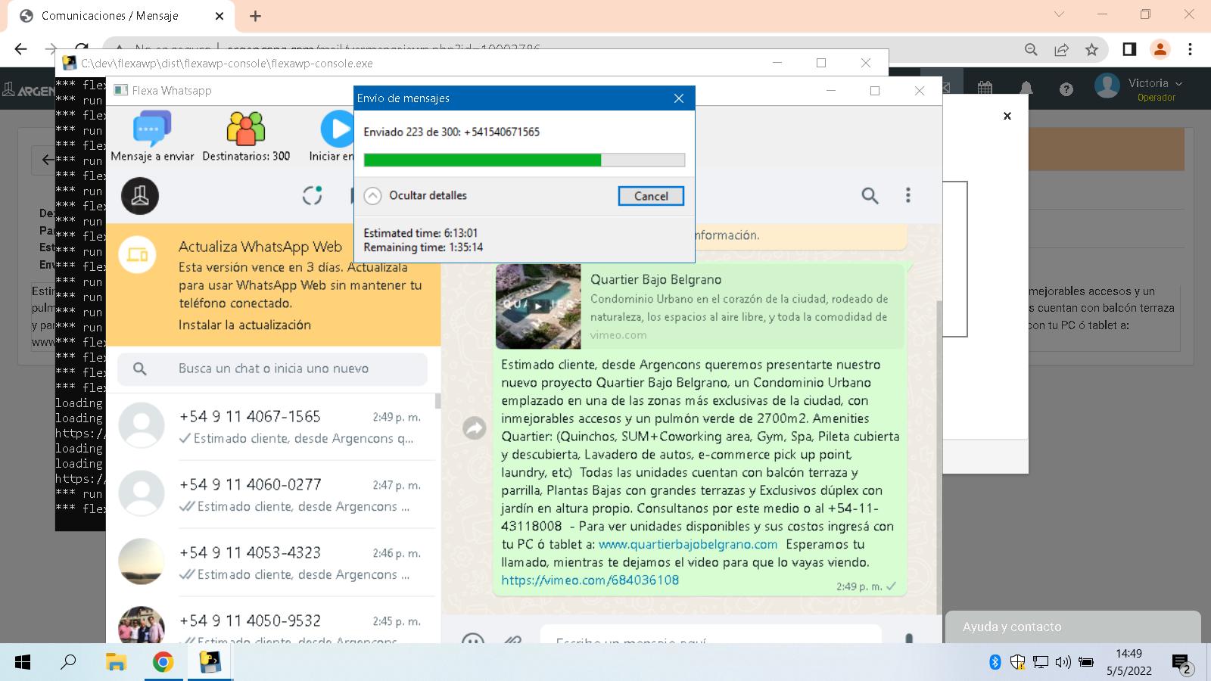Click avatar of chat 4053-4323
The width and height of the screenshot is (1211, 681).
point(142,561)
